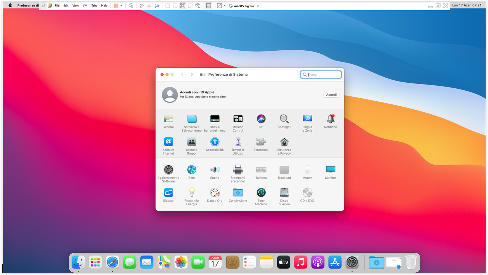Open the VMware VM menu
The width and height of the screenshot is (488, 275).
tap(85, 6)
